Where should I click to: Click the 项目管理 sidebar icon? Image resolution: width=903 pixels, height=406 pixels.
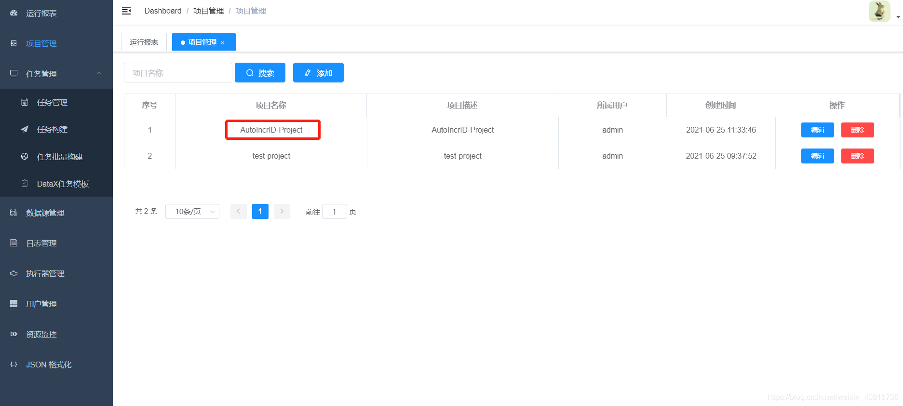tap(14, 43)
